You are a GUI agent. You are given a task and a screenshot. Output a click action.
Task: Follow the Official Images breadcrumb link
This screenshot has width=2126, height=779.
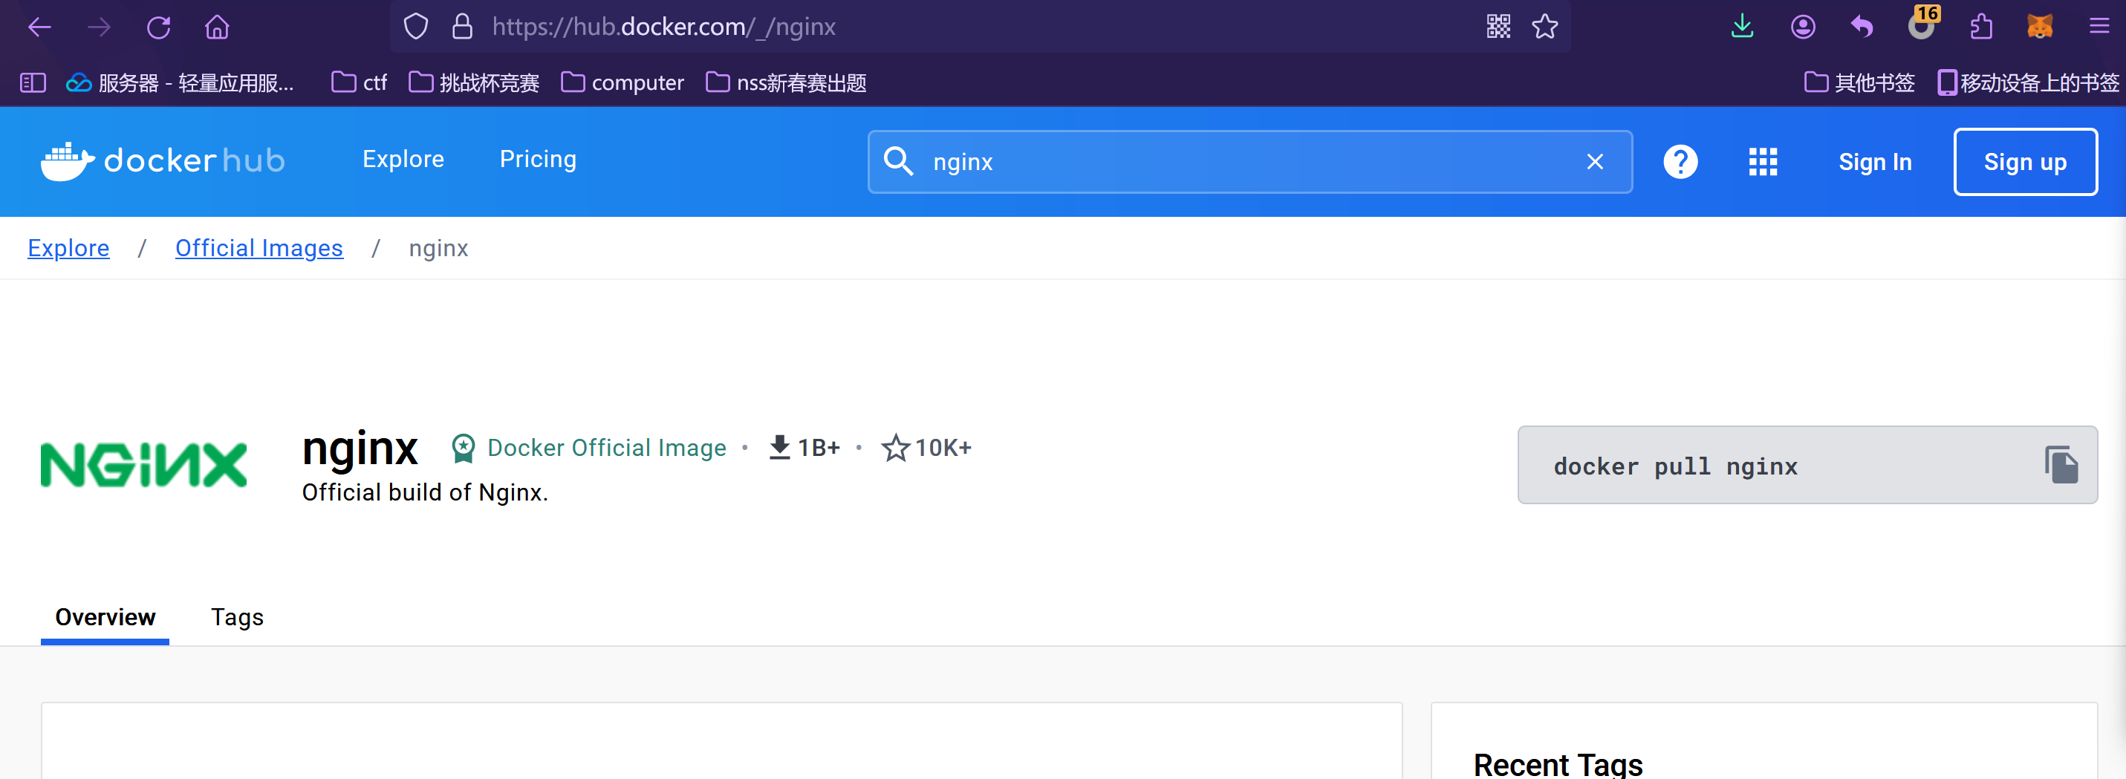259,247
